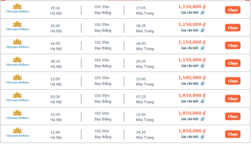View Giá chi tiết for the 13:50 flight
Viewport: 251px width, 144px height.
point(190,83)
